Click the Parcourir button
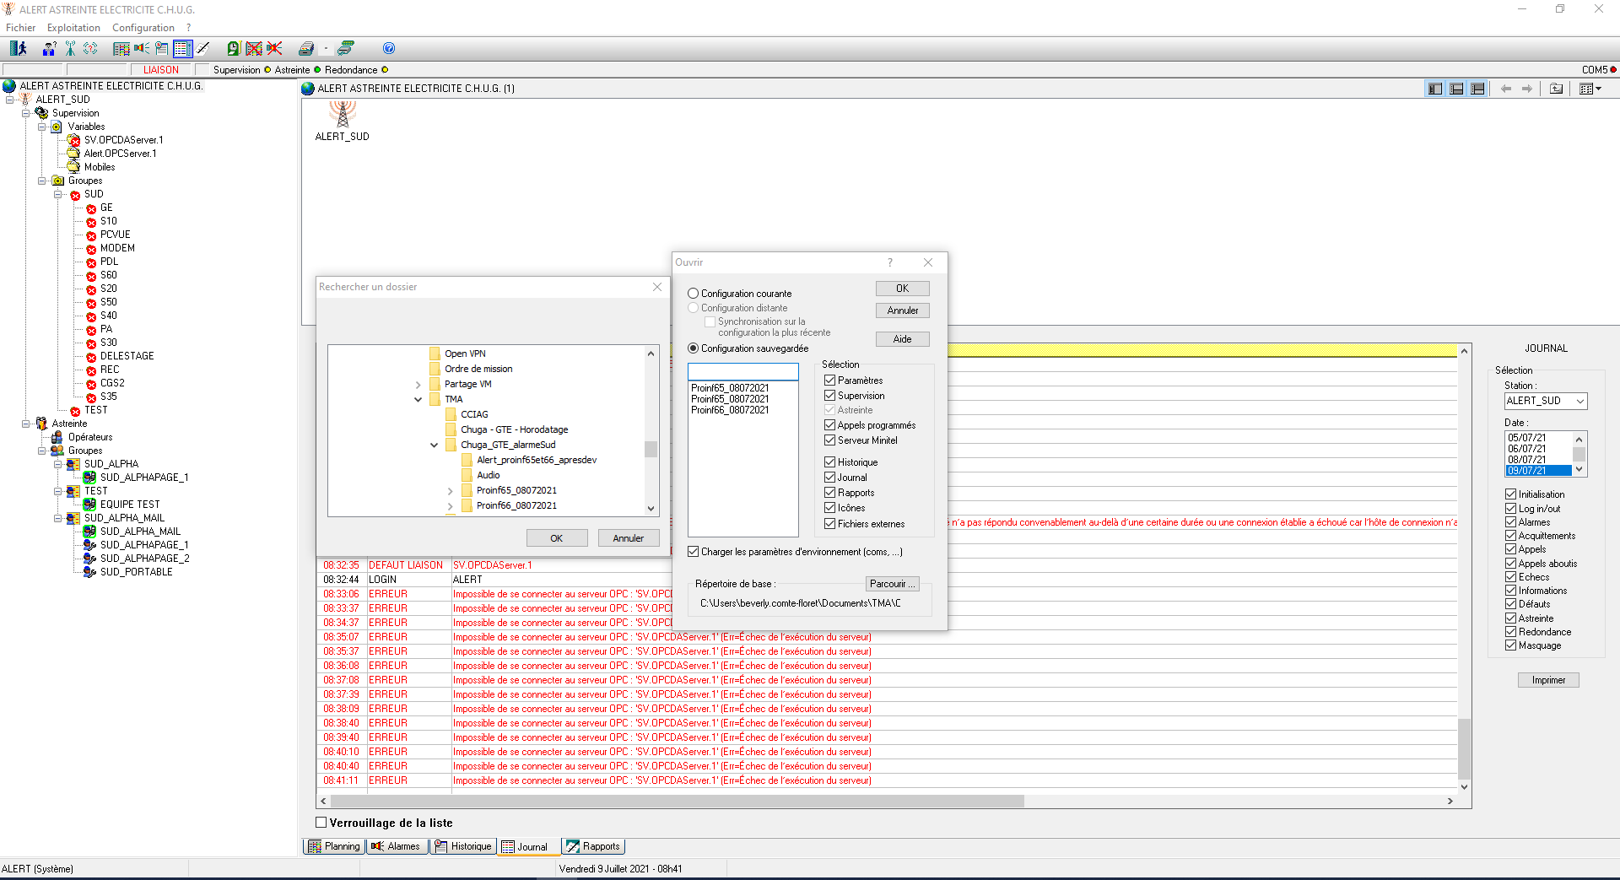Image resolution: width=1620 pixels, height=880 pixels. tap(892, 584)
